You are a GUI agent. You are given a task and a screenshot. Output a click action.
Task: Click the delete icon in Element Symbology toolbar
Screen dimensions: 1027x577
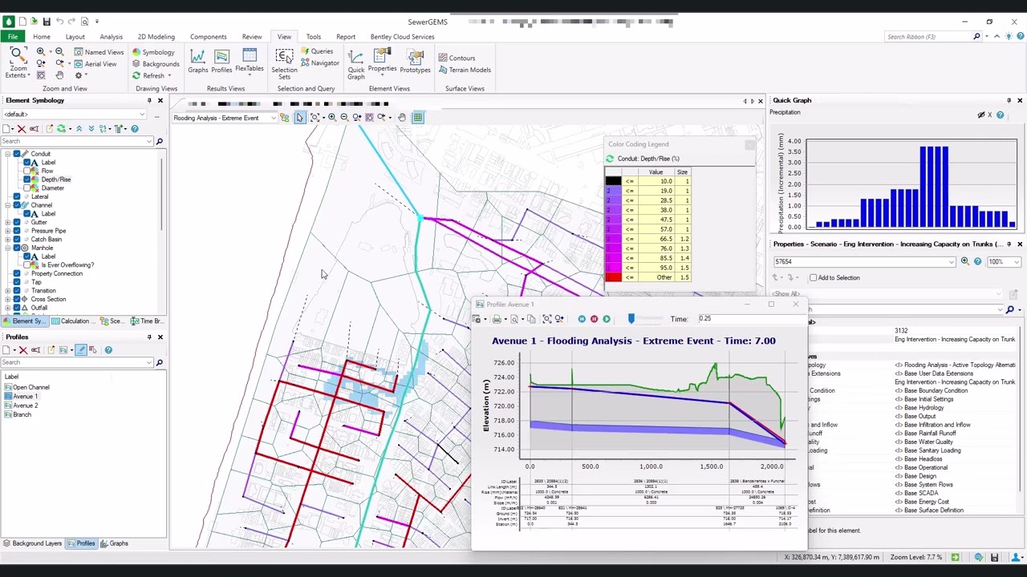coord(22,129)
